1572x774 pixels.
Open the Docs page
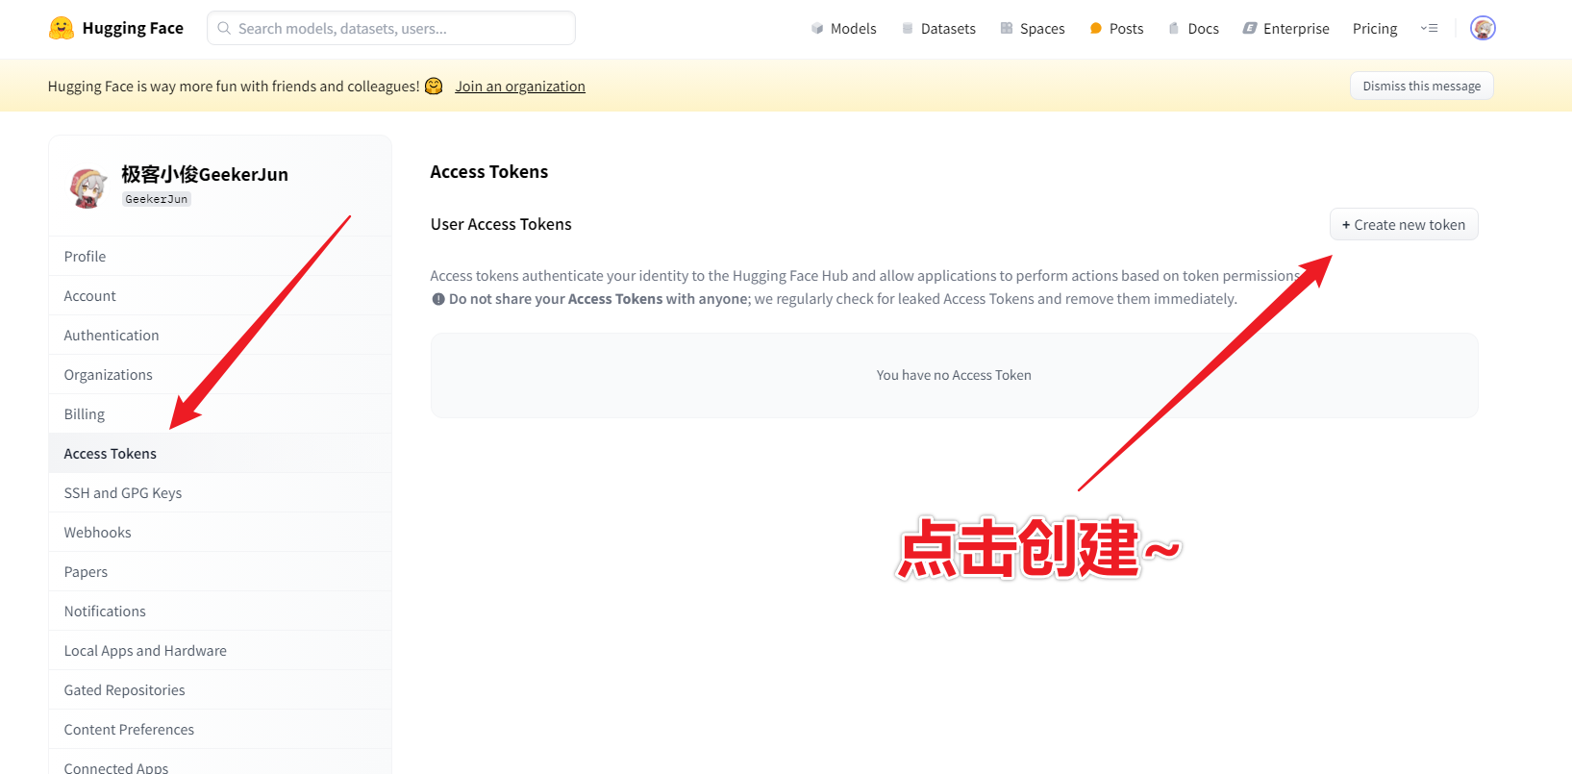pos(1193,28)
